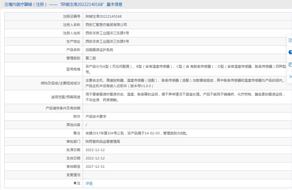Click management category value 第二类
292x190 pixels.
point(91,58)
